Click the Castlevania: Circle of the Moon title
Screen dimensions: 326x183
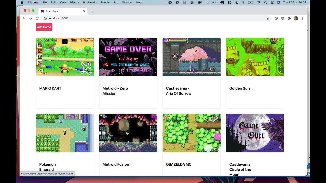[x=240, y=169]
